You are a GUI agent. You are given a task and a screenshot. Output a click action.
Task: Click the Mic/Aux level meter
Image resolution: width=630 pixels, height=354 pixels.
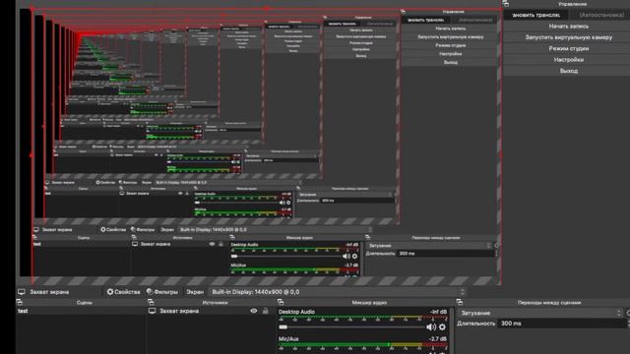coord(363,345)
